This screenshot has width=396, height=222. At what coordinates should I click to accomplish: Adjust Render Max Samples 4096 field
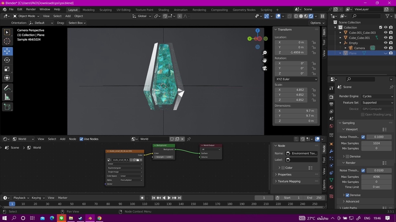tap(376, 177)
